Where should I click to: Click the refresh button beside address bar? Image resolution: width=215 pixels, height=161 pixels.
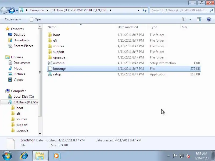[145, 10]
